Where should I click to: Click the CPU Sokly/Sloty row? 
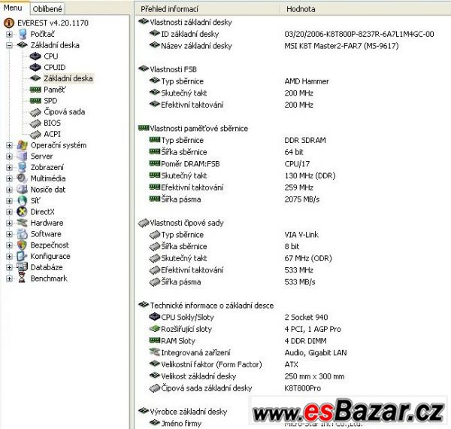[238, 318]
